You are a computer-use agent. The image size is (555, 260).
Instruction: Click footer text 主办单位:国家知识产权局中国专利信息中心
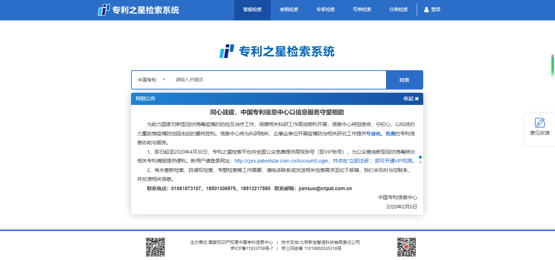231,242
